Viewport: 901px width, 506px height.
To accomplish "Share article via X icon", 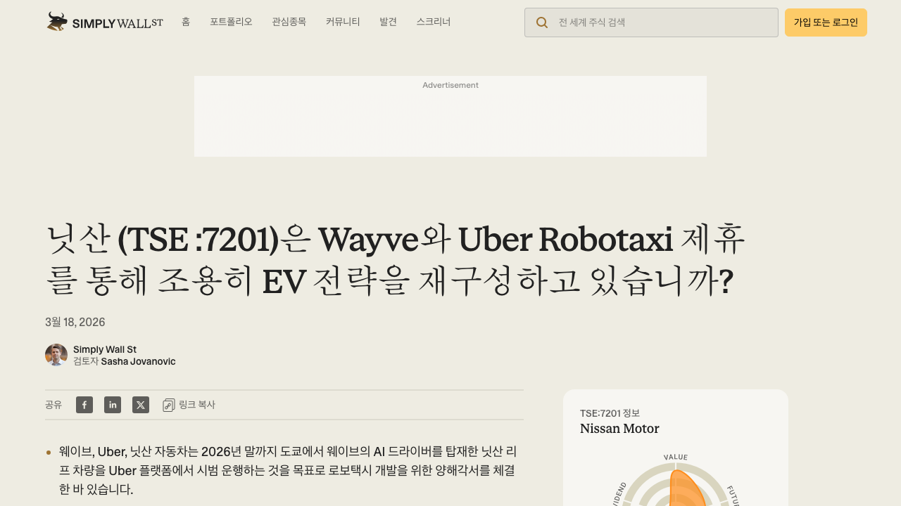I will 141,405.
